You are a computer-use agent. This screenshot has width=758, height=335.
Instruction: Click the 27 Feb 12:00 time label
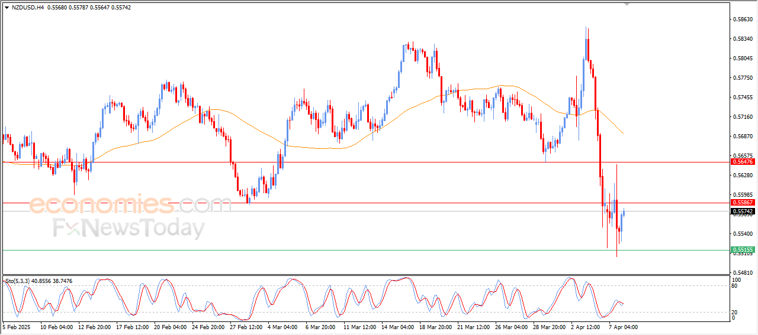tap(247, 327)
